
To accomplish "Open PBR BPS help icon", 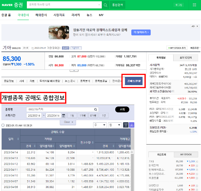I will pos(173,117).
